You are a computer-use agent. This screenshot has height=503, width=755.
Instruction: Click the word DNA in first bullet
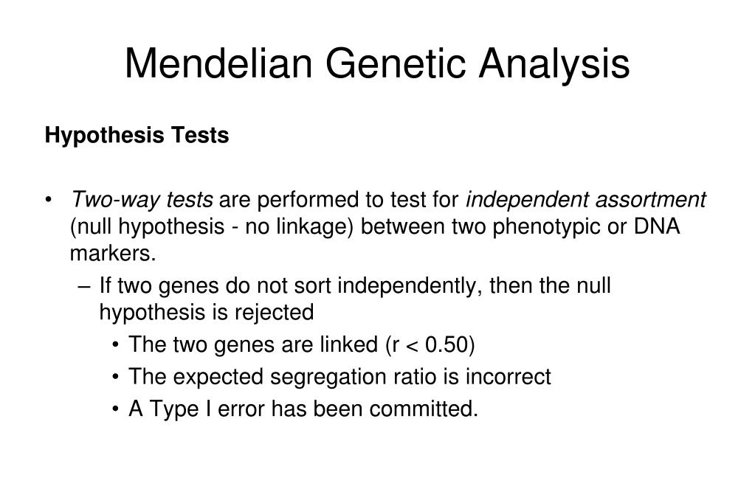tap(657, 226)
